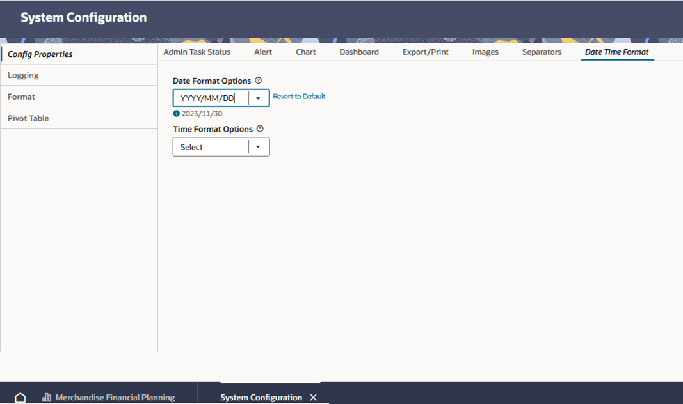The image size is (683, 404).
Task: Open the Separators tab
Action: point(542,52)
